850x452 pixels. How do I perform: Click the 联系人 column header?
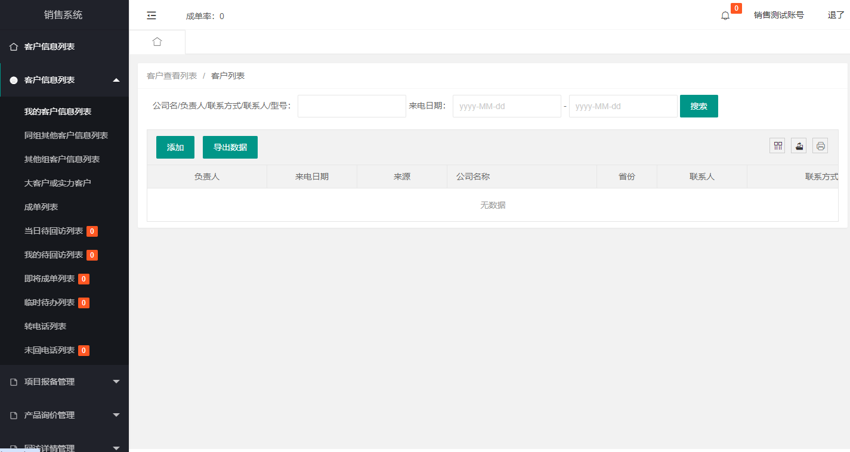pos(702,177)
